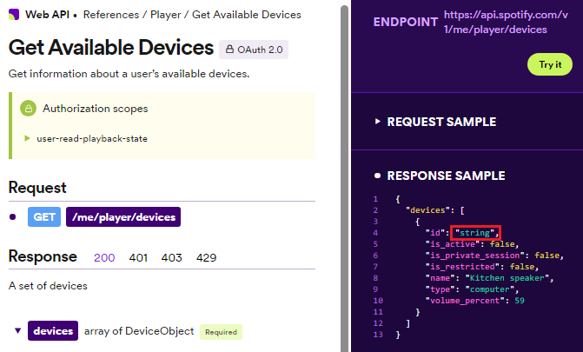Click the array of DeviceObject type text
Viewport: 583px width, 352px height.
[x=139, y=331]
